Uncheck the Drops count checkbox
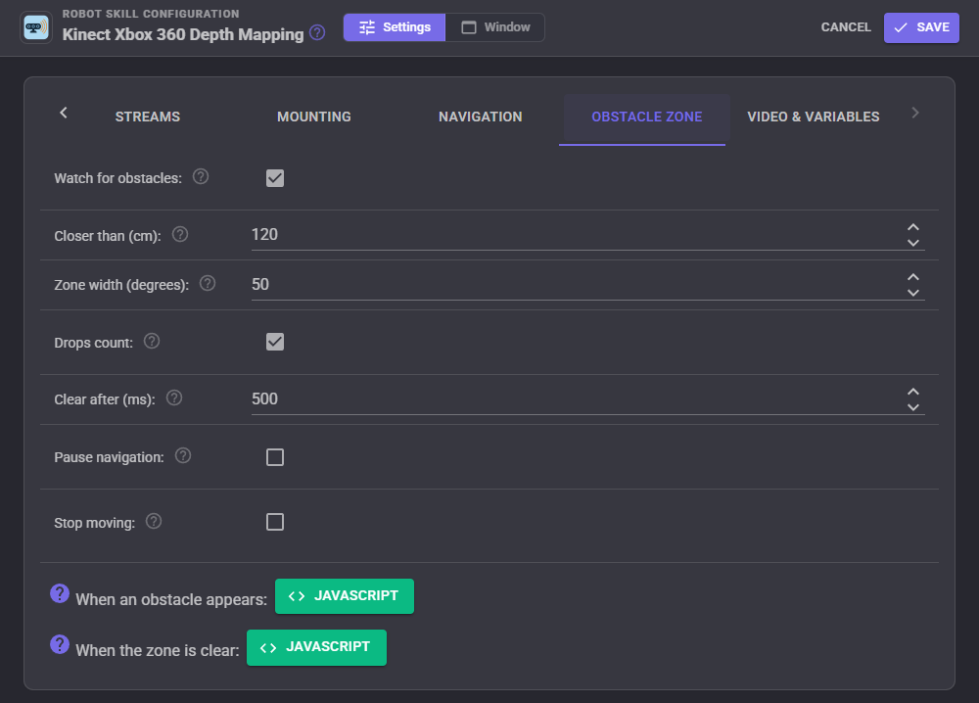Screen dimensions: 979x703 point(275,342)
